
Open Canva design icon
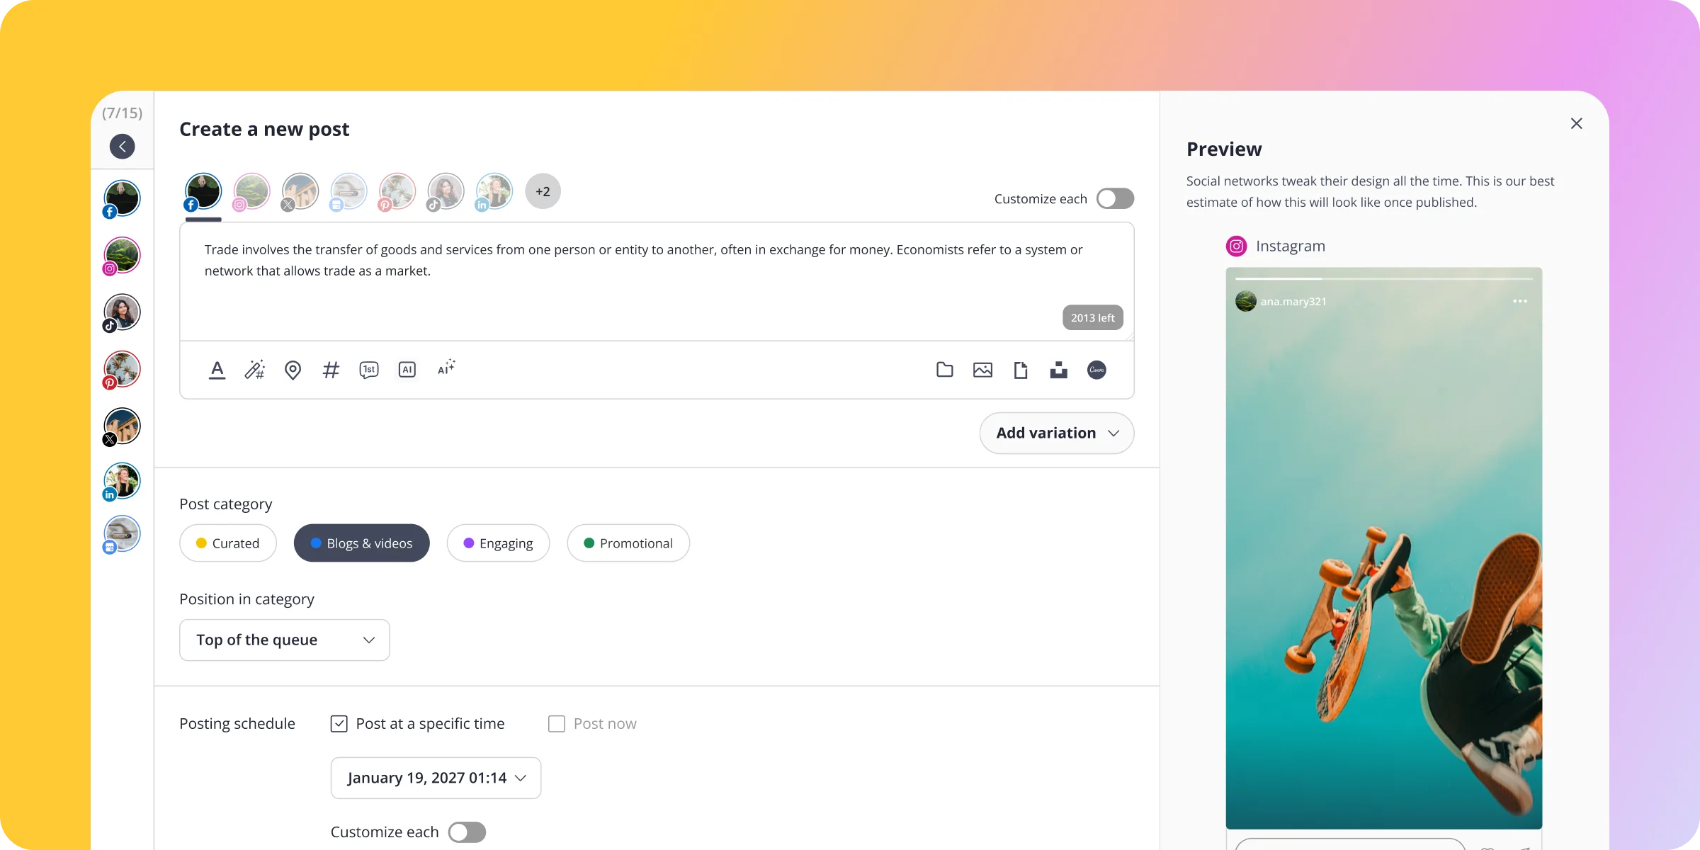(x=1096, y=370)
